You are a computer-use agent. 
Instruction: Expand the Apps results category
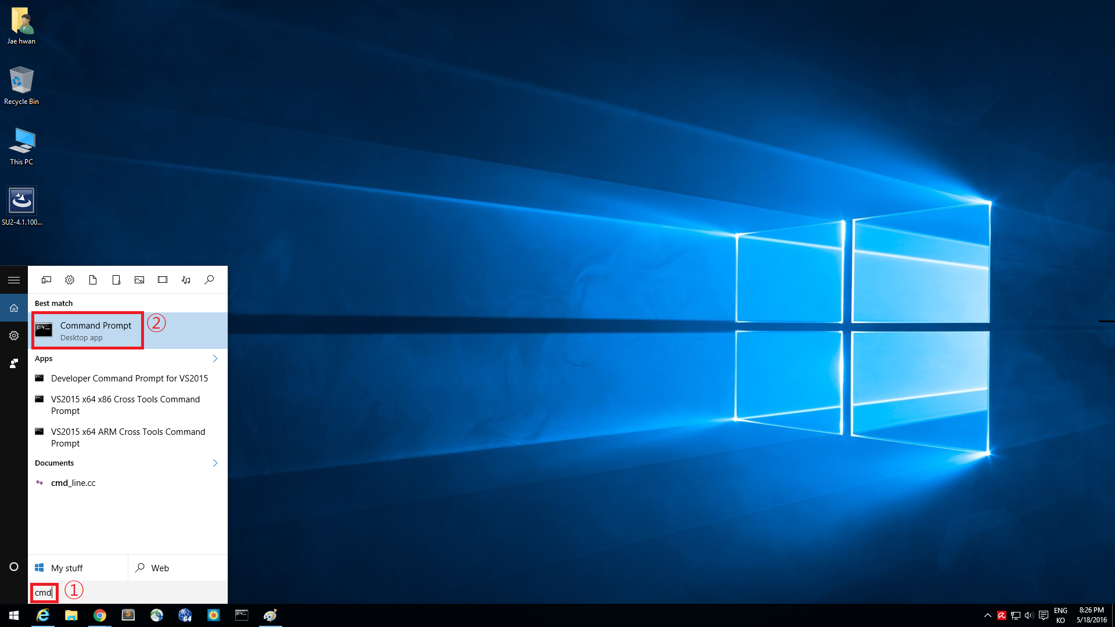pyautogui.click(x=215, y=359)
